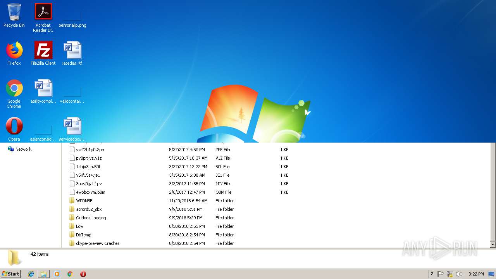This screenshot has height=279, width=496.
Task: Click Windows Explorer taskbar button
Action: 44,274
